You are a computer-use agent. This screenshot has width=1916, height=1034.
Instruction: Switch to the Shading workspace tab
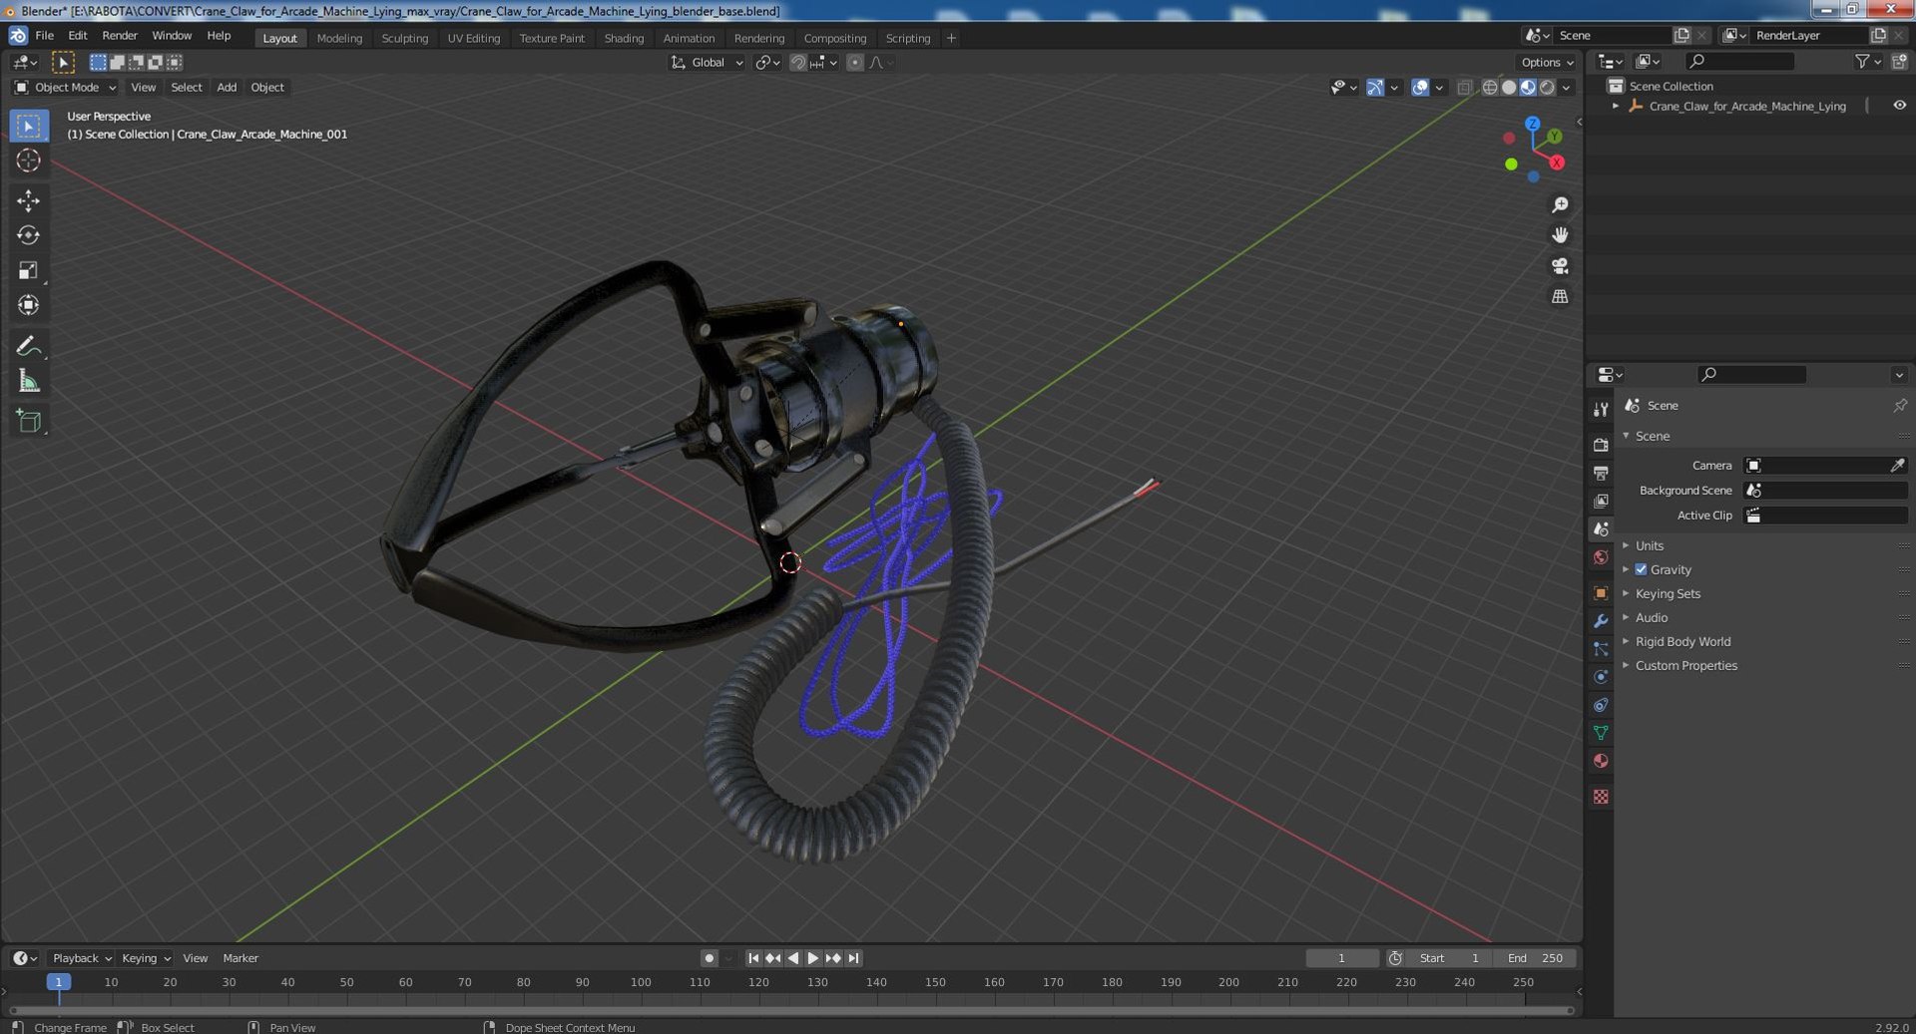click(x=624, y=38)
